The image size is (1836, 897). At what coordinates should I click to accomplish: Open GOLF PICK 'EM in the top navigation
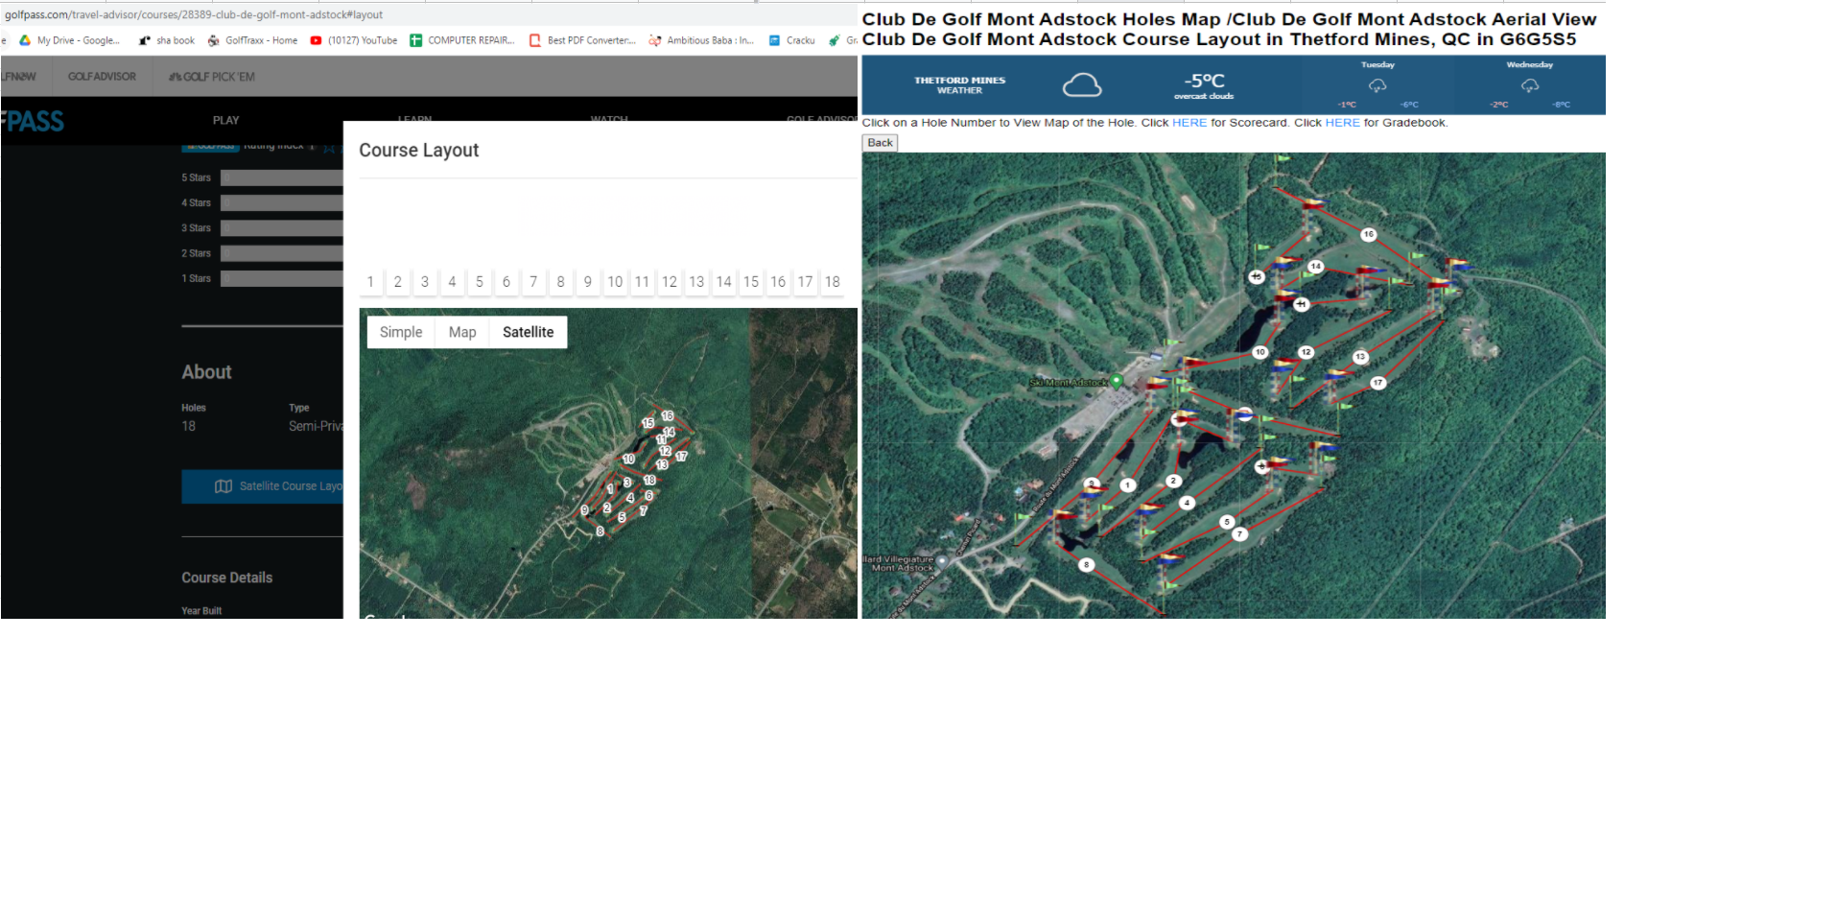(212, 77)
